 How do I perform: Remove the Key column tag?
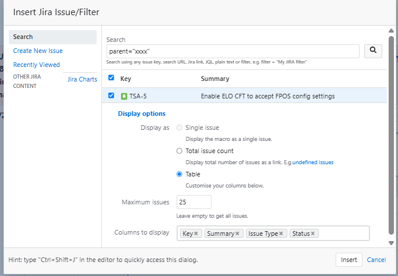(x=196, y=233)
